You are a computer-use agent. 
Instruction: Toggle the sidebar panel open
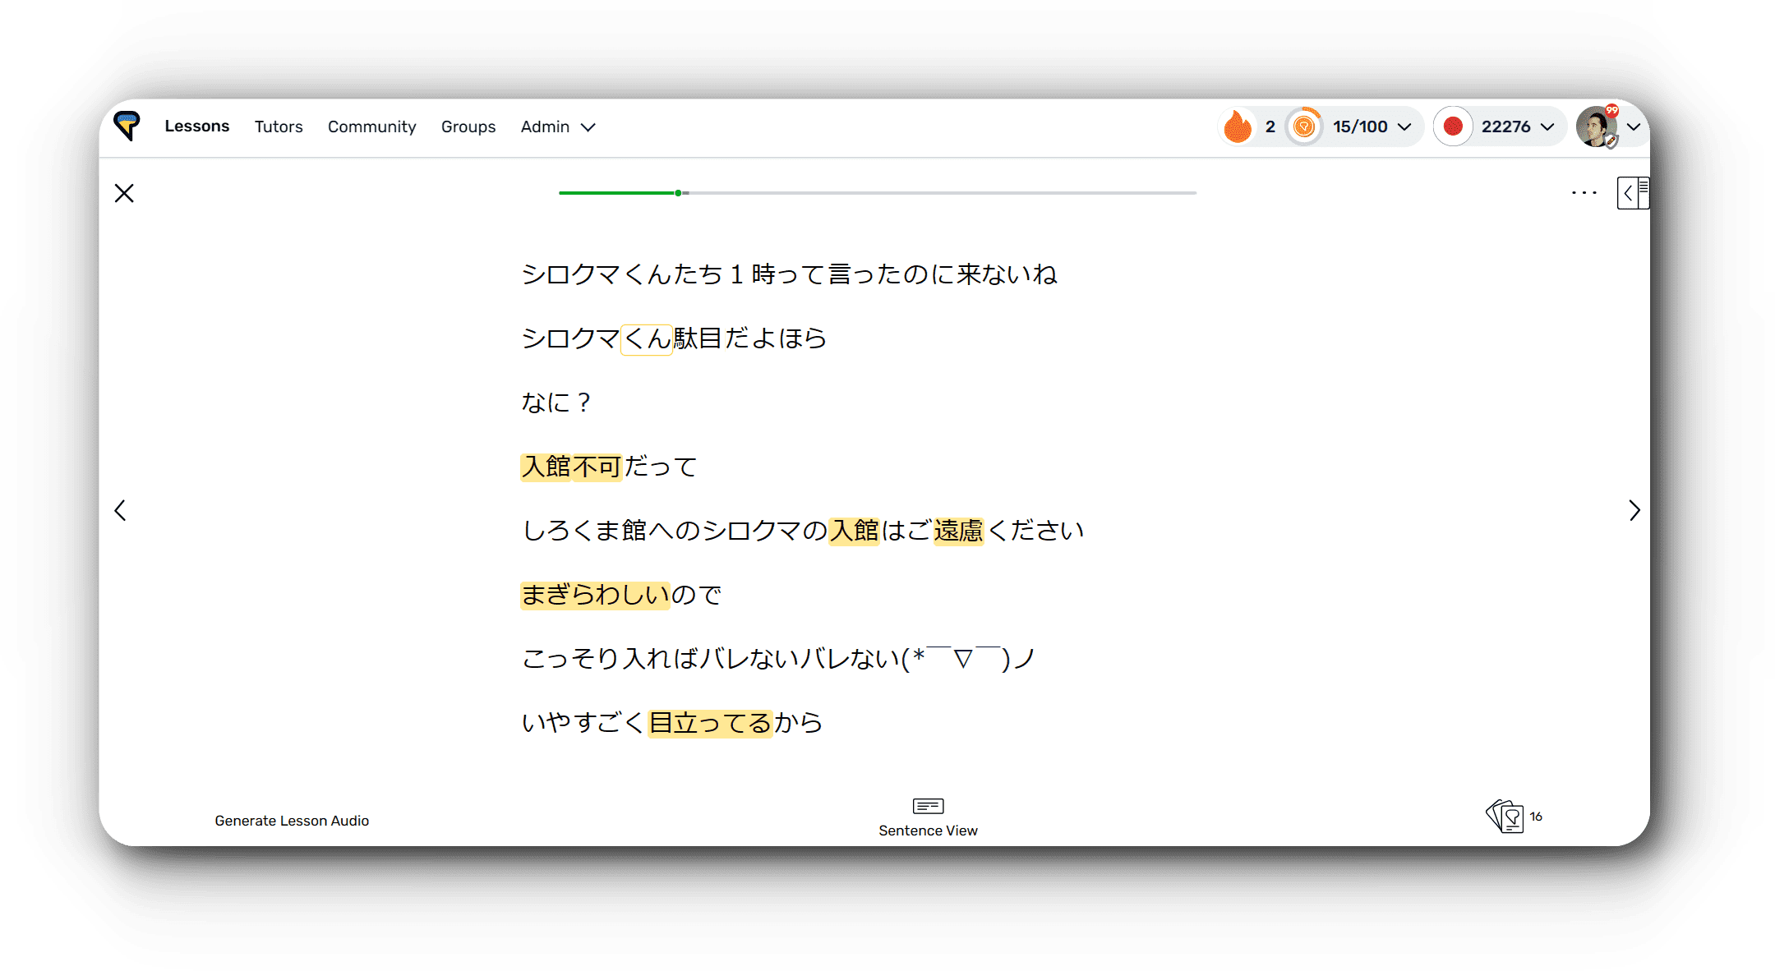[x=1632, y=193]
